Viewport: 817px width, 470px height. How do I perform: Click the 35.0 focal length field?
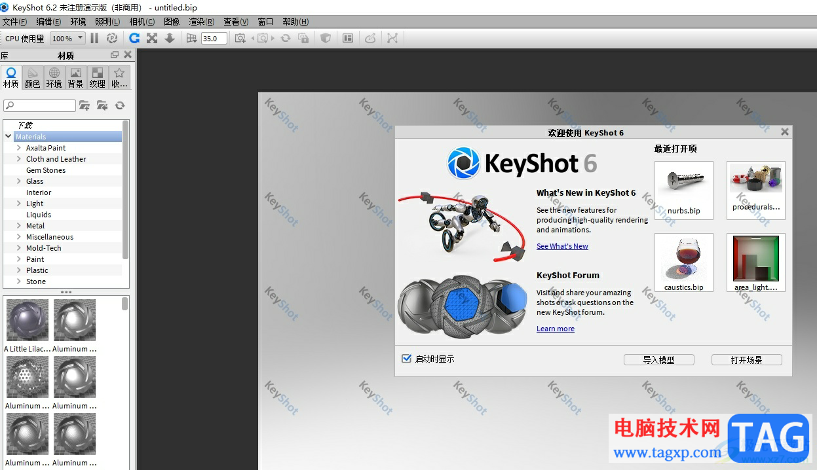[x=214, y=39]
